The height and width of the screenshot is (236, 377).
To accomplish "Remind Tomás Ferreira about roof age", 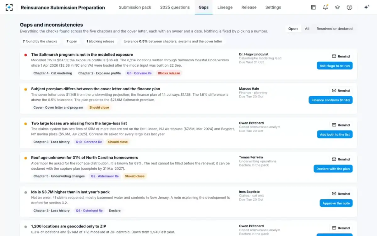I will pyautogui.click(x=341, y=159).
